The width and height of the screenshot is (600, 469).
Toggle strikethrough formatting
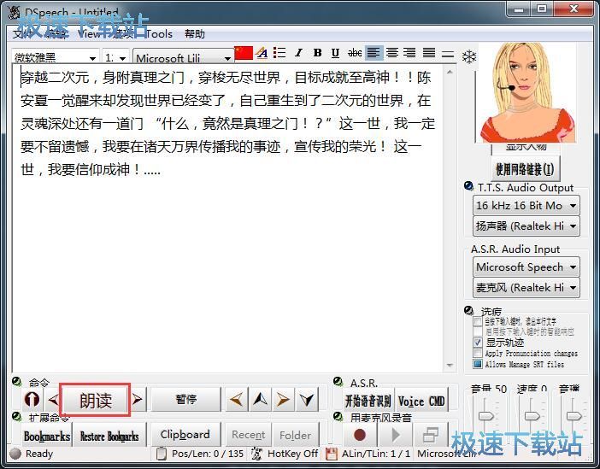(x=355, y=53)
